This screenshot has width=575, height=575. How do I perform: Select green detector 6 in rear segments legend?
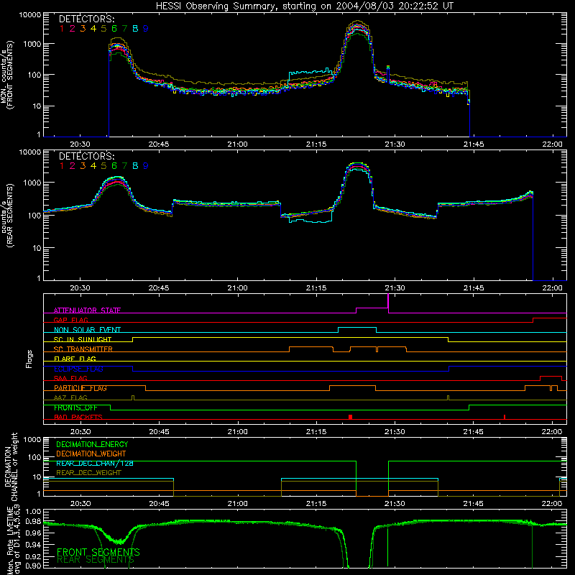pos(114,166)
